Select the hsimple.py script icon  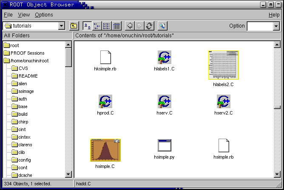(164, 145)
